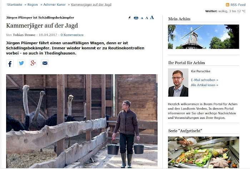Select the largest font size A
The image size is (250, 169).
[152, 17]
